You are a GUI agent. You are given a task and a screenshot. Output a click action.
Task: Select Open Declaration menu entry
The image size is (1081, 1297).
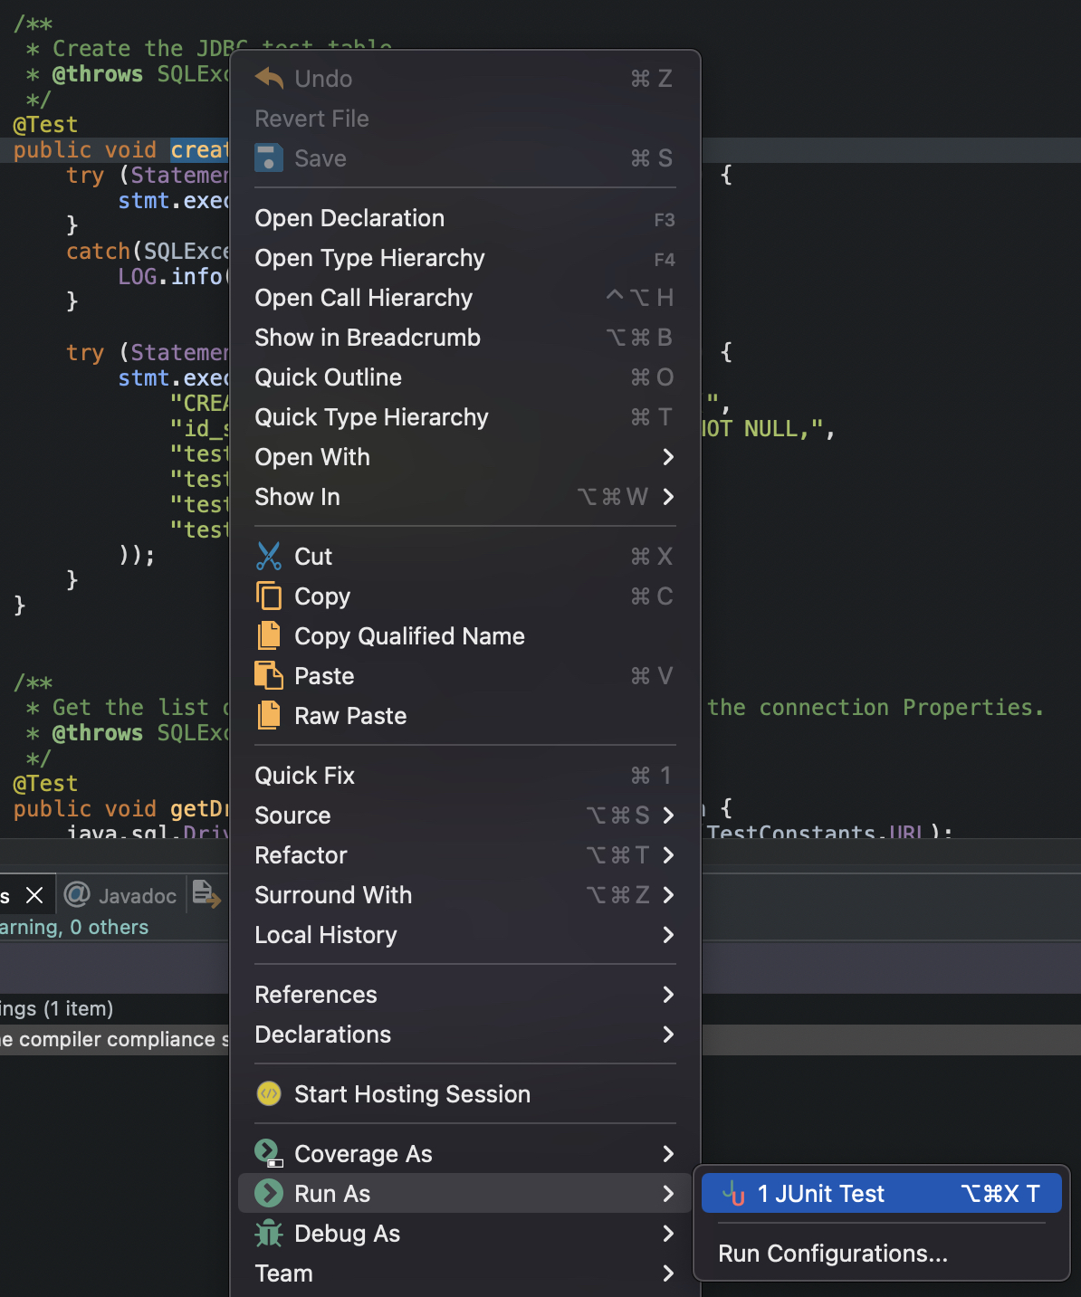point(465,218)
